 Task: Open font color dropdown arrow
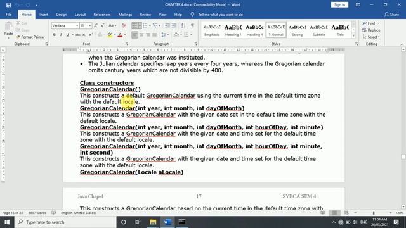pyautogui.click(x=125, y=35)
